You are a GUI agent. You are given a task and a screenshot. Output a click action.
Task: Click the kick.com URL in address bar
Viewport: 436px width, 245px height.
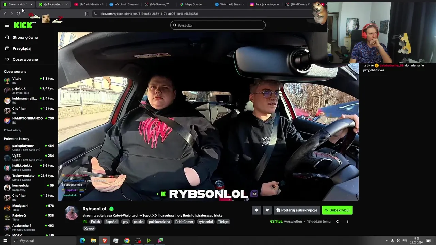point(149,14)
